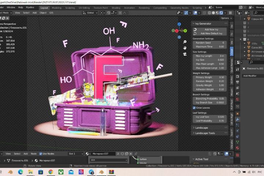Adjust the Branching Probability slider

210,99
